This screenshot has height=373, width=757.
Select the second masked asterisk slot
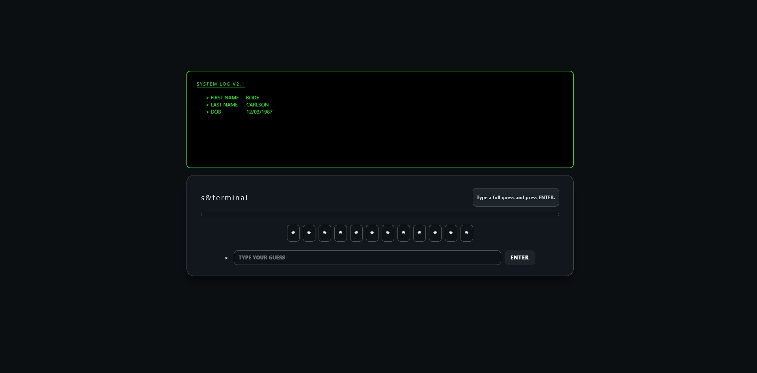click(x=309, y=233)
